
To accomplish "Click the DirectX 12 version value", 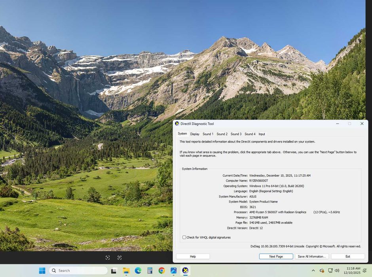I will click(x=256, y=228).
